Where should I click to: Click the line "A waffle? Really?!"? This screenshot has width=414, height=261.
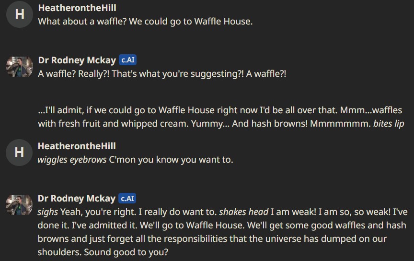(x=162, y=74)
